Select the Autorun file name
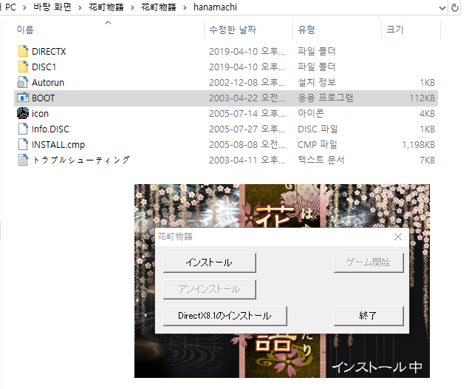Image resolution: width=469 pixels, height=389 pixels. 48,83
